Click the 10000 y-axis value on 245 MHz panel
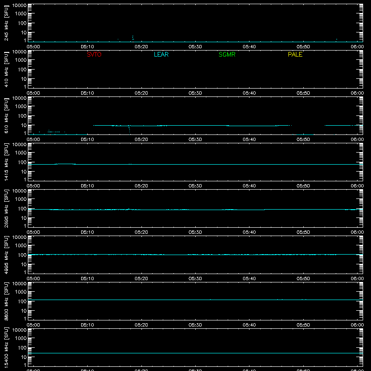This screenshot has width=371, height=371. [19, 6]
